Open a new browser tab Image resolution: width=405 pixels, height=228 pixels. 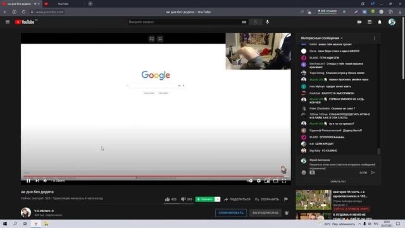(x=90, y=4)
